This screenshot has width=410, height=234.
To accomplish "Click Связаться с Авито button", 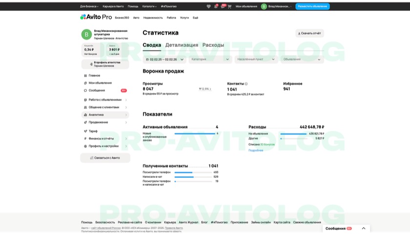I will (x=105, y=158).
